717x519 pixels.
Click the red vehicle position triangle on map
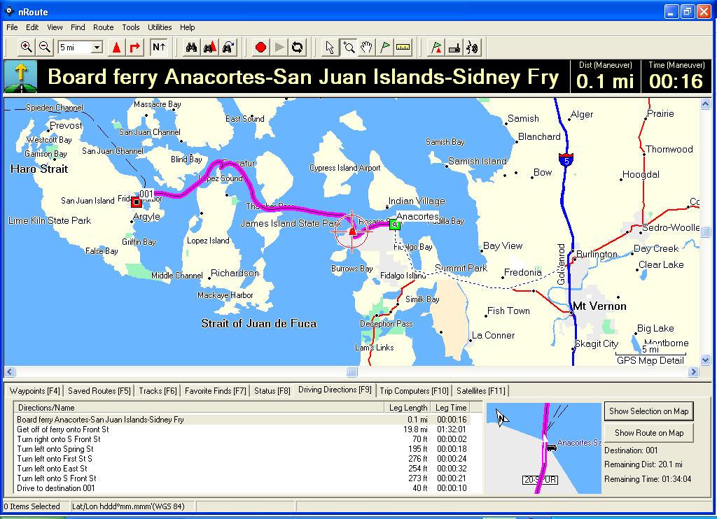(352, 232)
